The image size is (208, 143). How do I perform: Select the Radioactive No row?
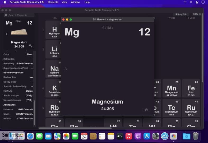(x=18, y=77)
